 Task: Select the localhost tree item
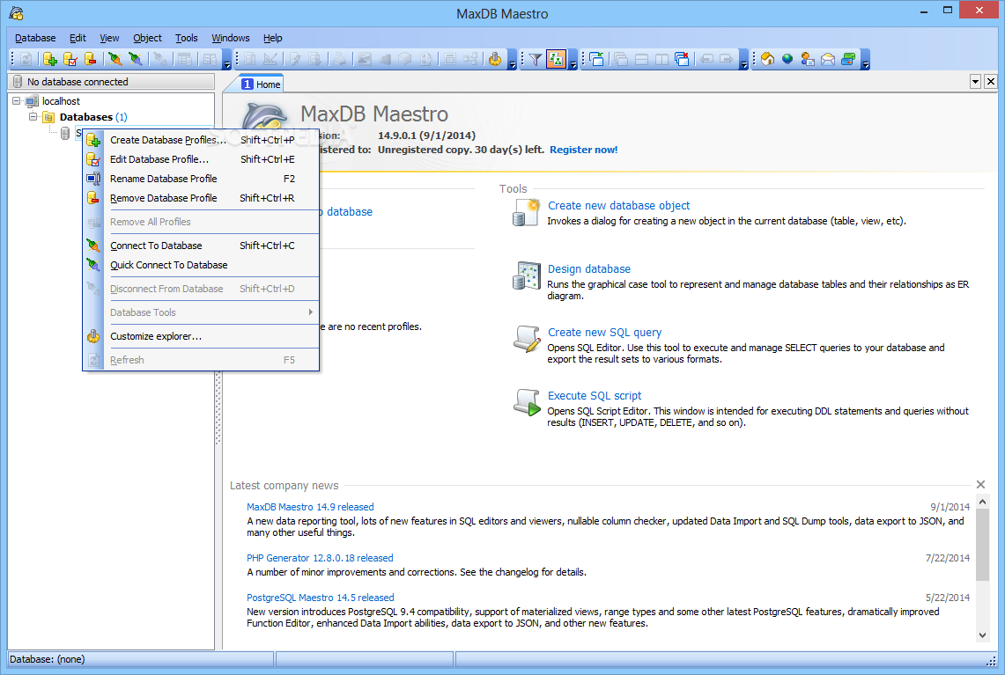(x=61, y=101)
